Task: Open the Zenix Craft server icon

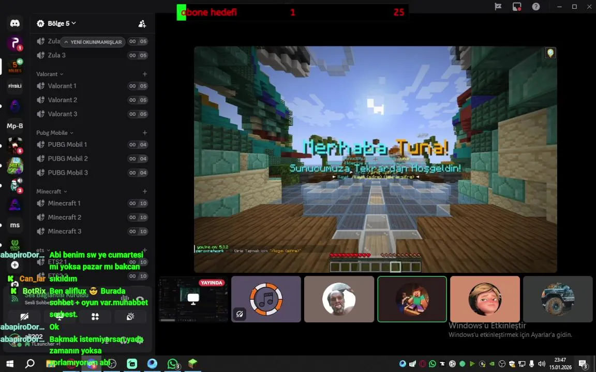Action: point(15,245)
